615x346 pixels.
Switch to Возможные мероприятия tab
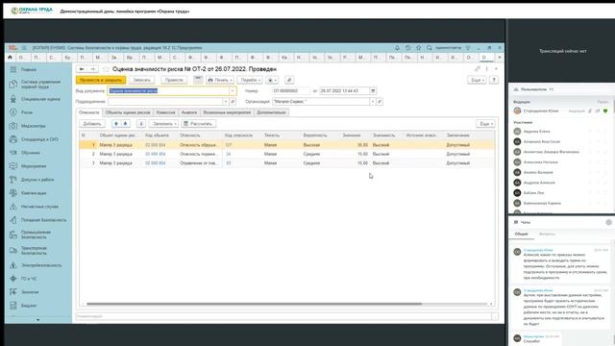click(227, 112)
